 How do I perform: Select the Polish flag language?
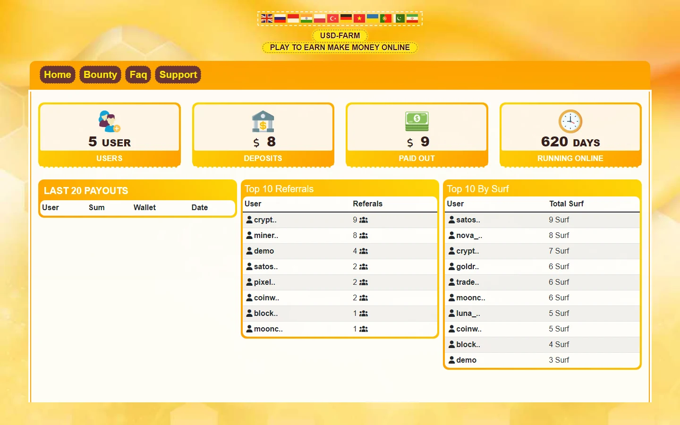click(320, 18)
